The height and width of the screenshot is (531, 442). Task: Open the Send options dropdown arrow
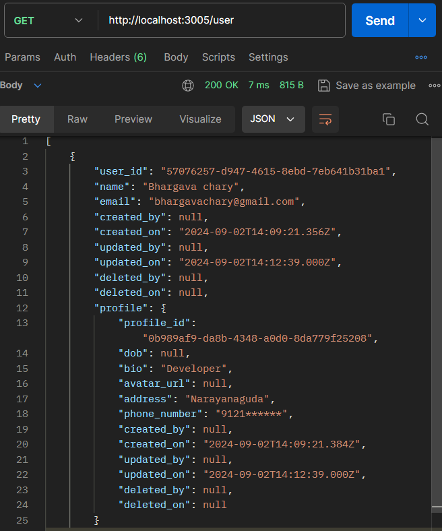pyautogui.click(x=422, y=20)
